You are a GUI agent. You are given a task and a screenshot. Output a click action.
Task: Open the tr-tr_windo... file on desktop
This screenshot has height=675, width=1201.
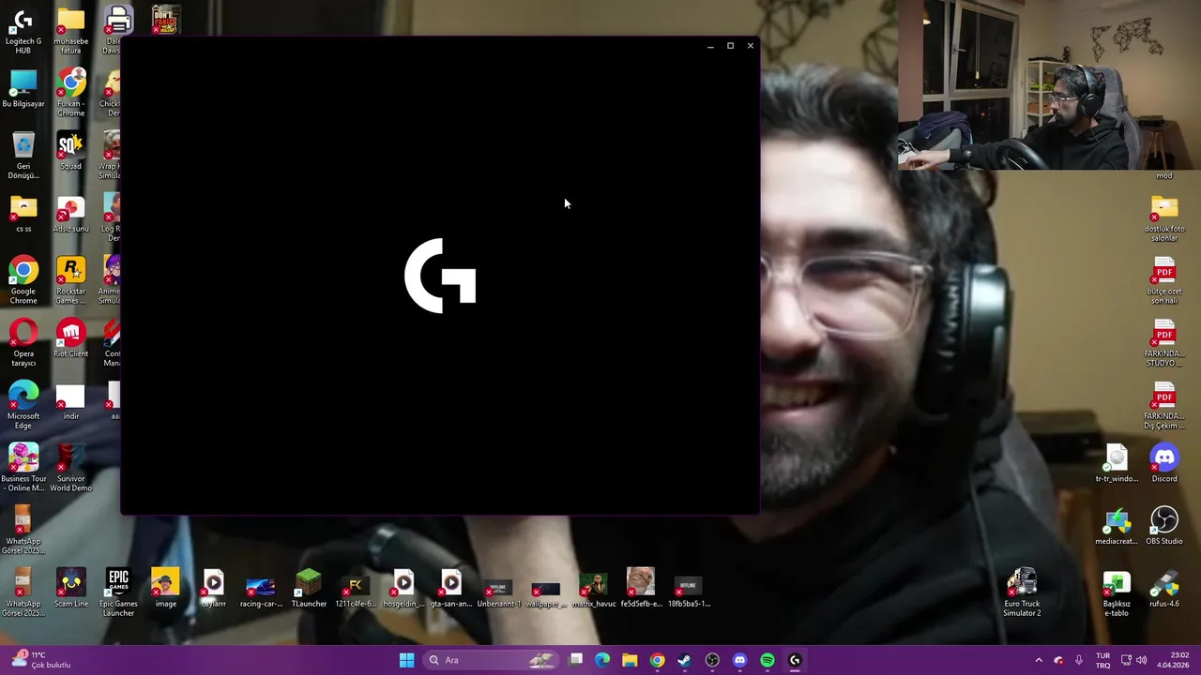click(1117, 463)
